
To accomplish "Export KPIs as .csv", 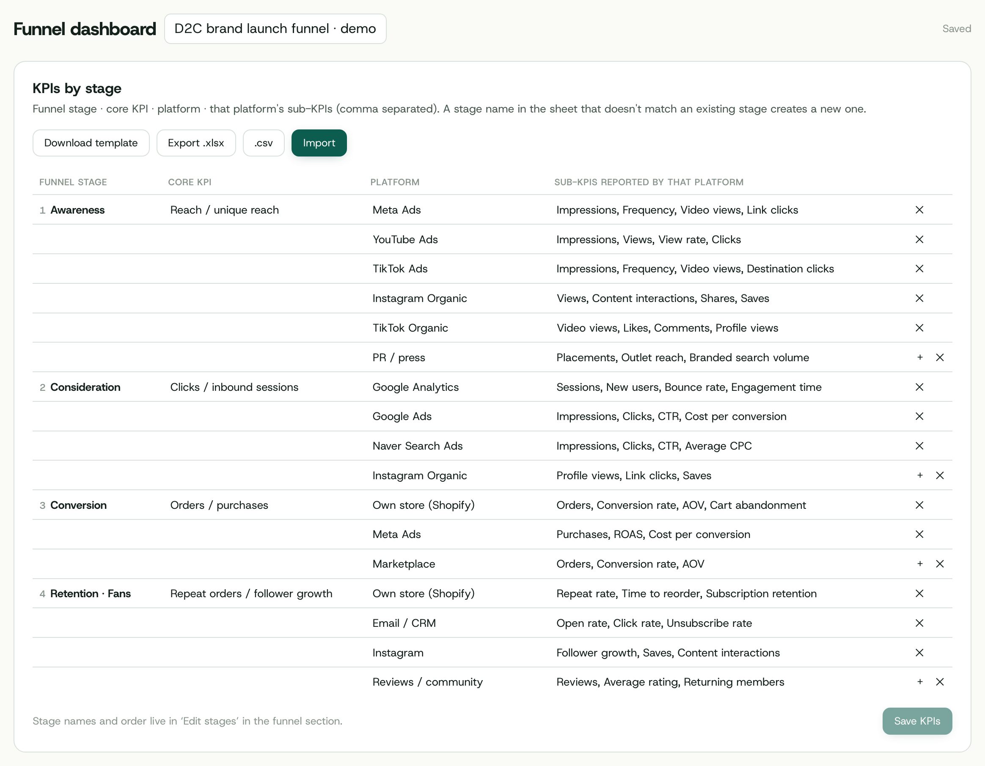I will [264, 143].
